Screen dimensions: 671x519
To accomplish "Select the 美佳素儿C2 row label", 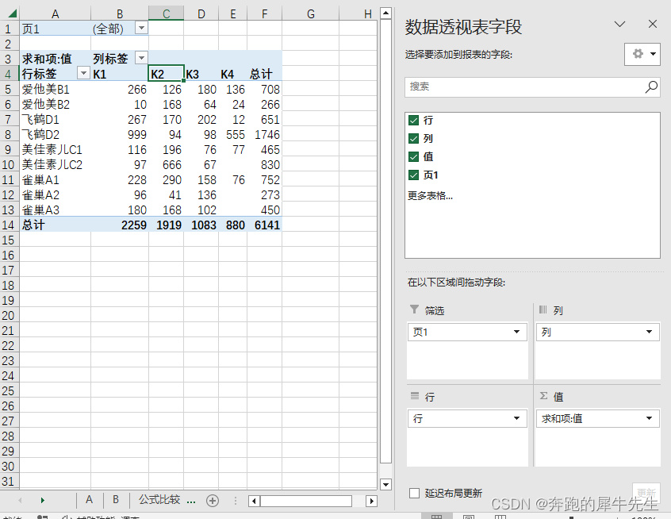I will (x=56, y=164).
